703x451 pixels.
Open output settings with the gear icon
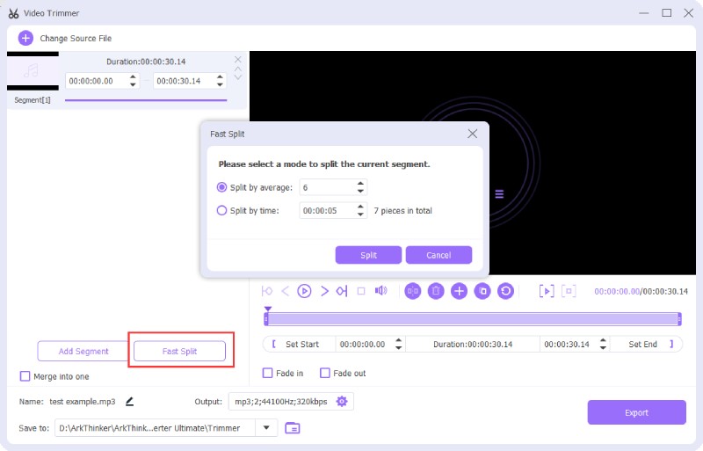coord(342,401)
